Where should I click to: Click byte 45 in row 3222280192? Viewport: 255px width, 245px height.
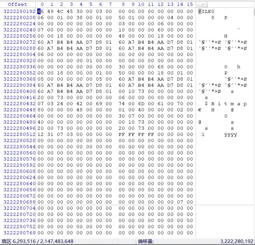tap(70, 11)
